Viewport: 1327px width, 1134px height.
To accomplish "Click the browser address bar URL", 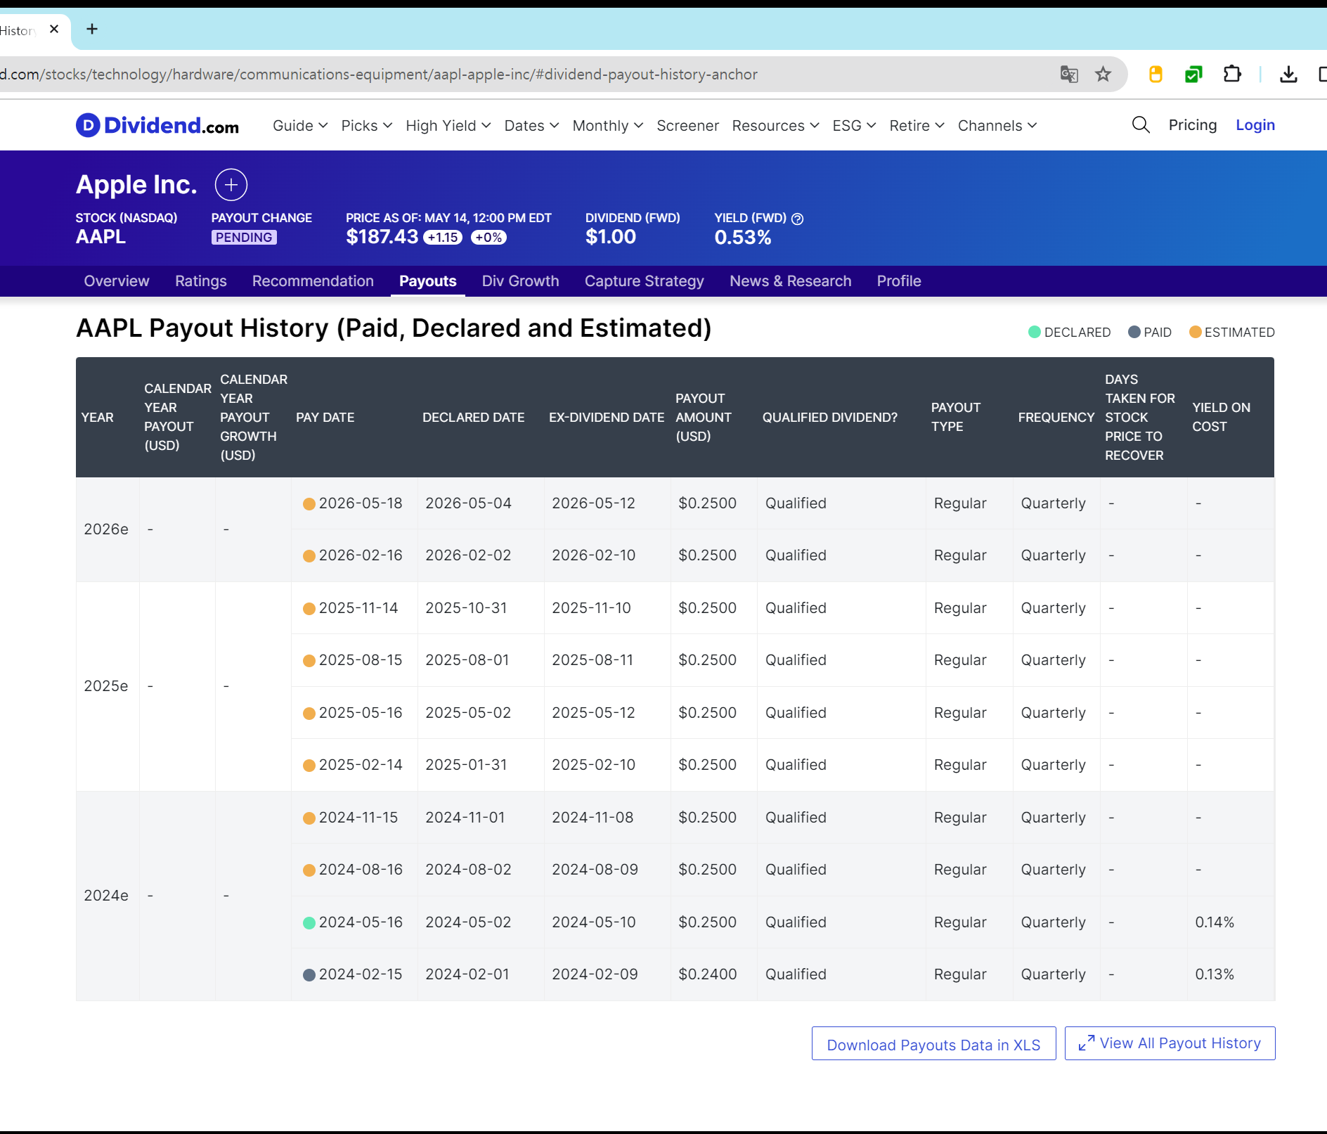I will 380,75.
